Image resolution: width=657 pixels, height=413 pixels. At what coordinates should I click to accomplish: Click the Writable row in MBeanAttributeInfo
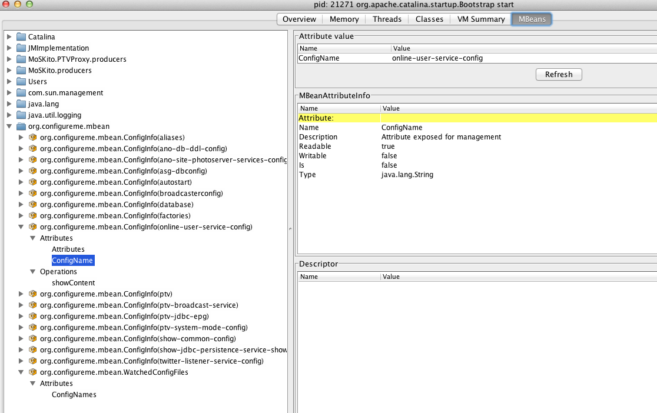(x=477, y=156)
